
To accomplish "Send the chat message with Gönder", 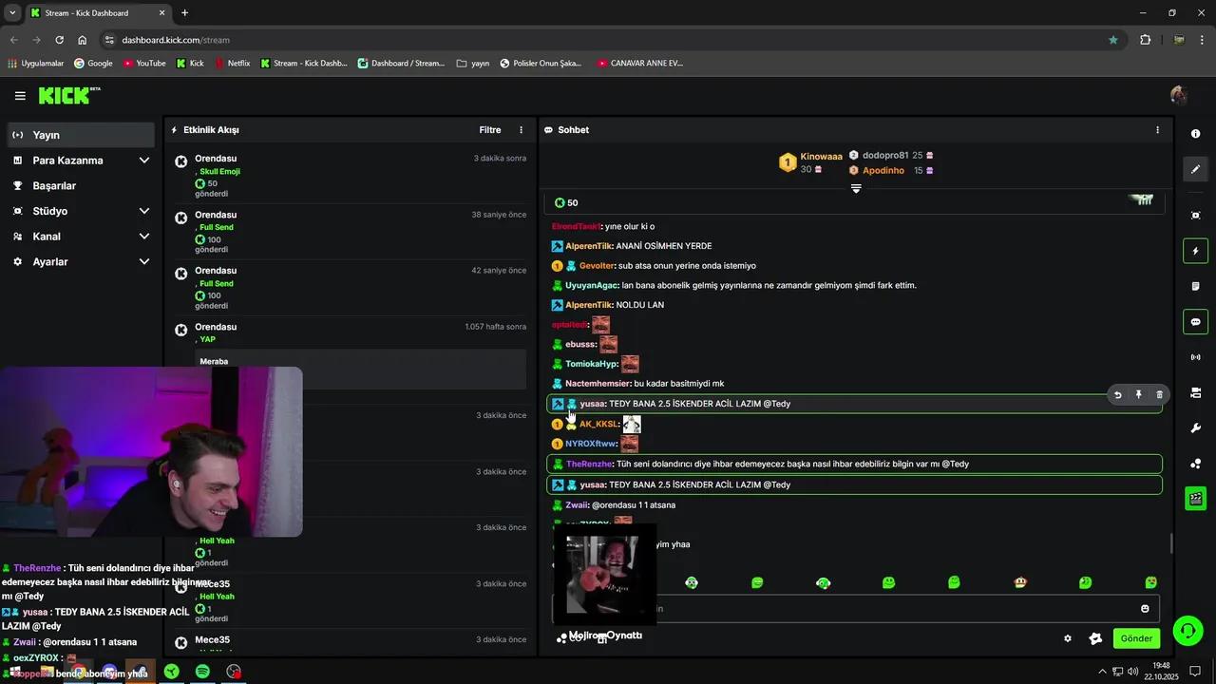I will pos(1136,638).
